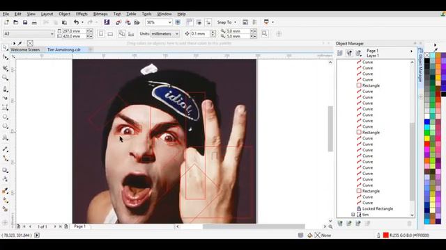The width and height of the screenshot is (446, 250).
Task: Select the Artistic Media tool
Action: [x=5, y=98]
